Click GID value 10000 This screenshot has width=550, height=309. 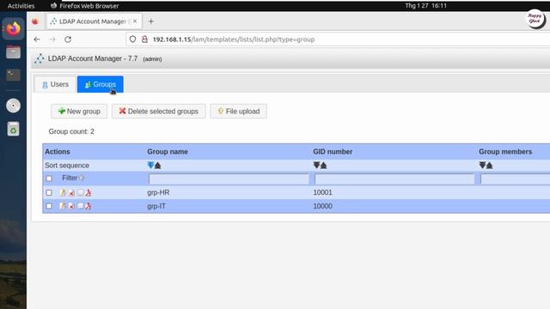pos(323,206)
